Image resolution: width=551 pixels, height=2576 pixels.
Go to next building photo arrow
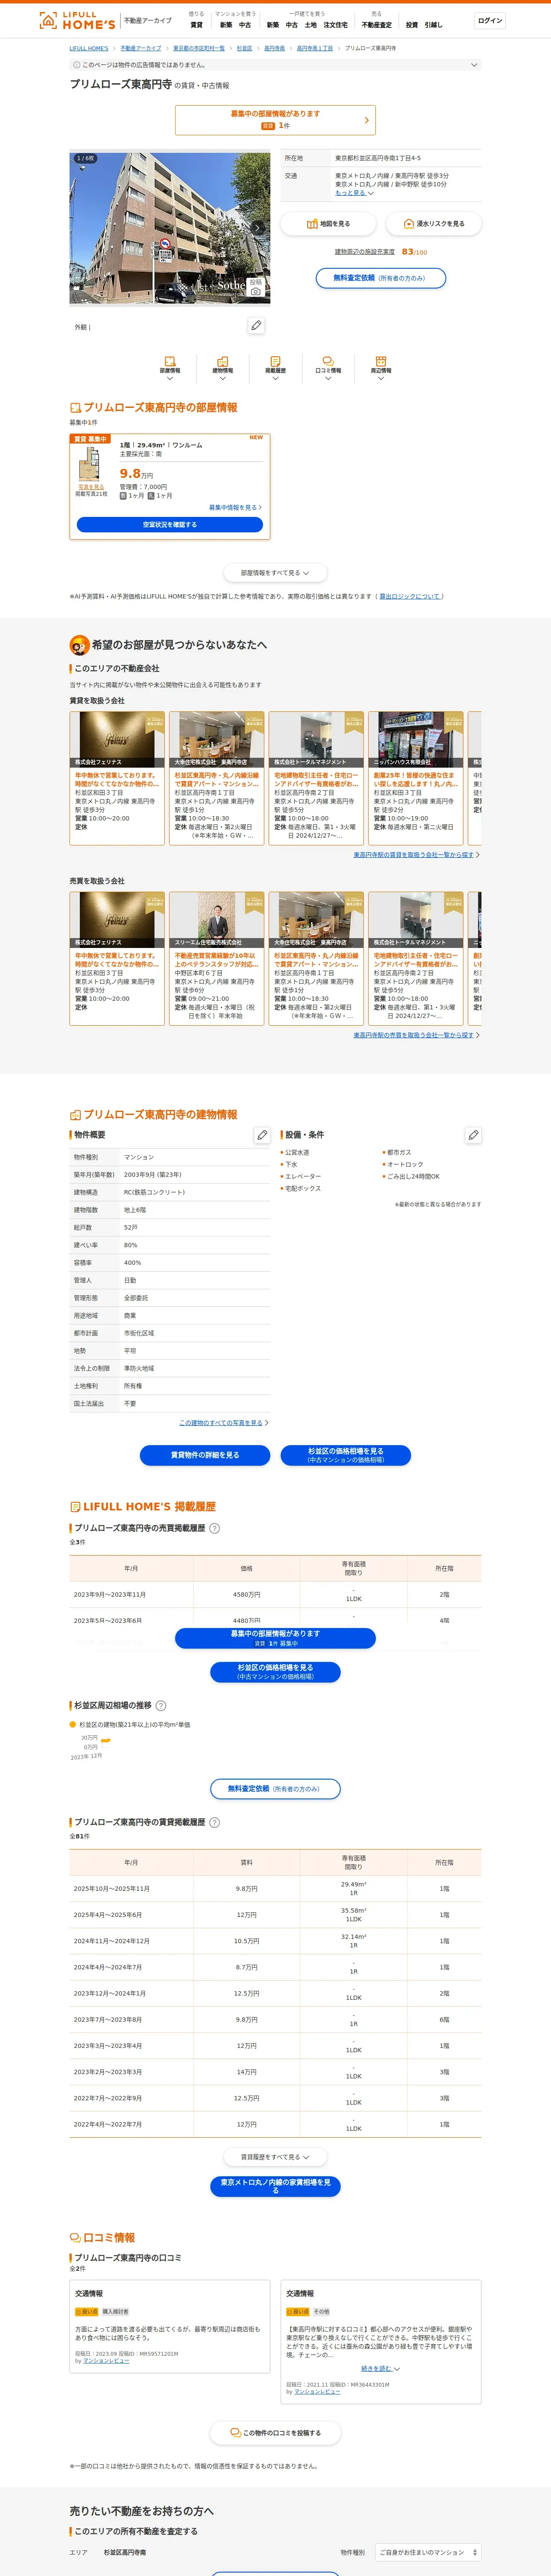point(258,228)
